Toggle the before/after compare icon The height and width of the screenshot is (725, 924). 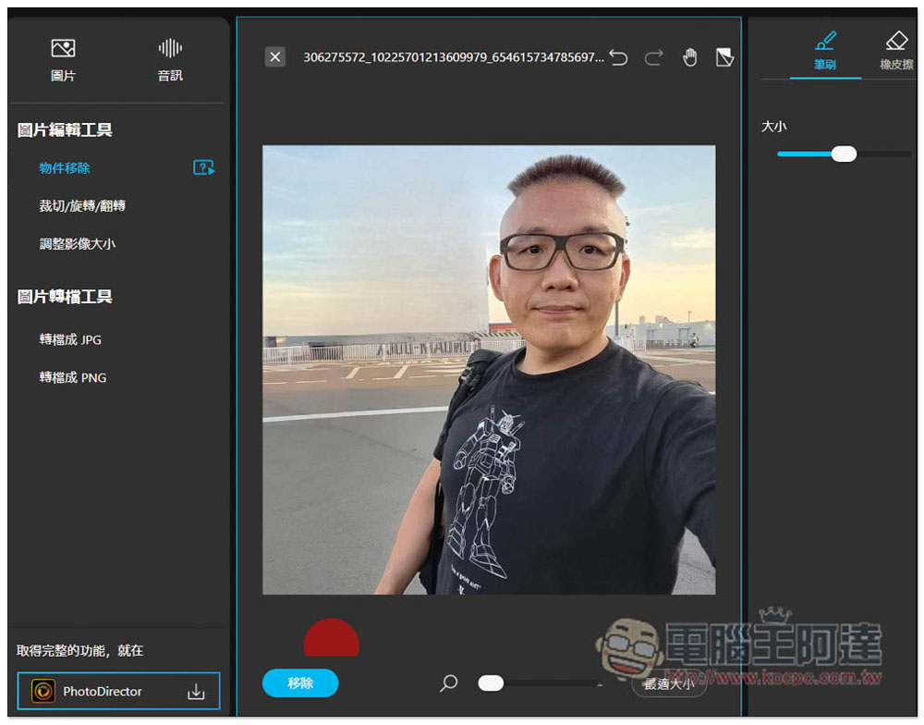tap(725, 57)
